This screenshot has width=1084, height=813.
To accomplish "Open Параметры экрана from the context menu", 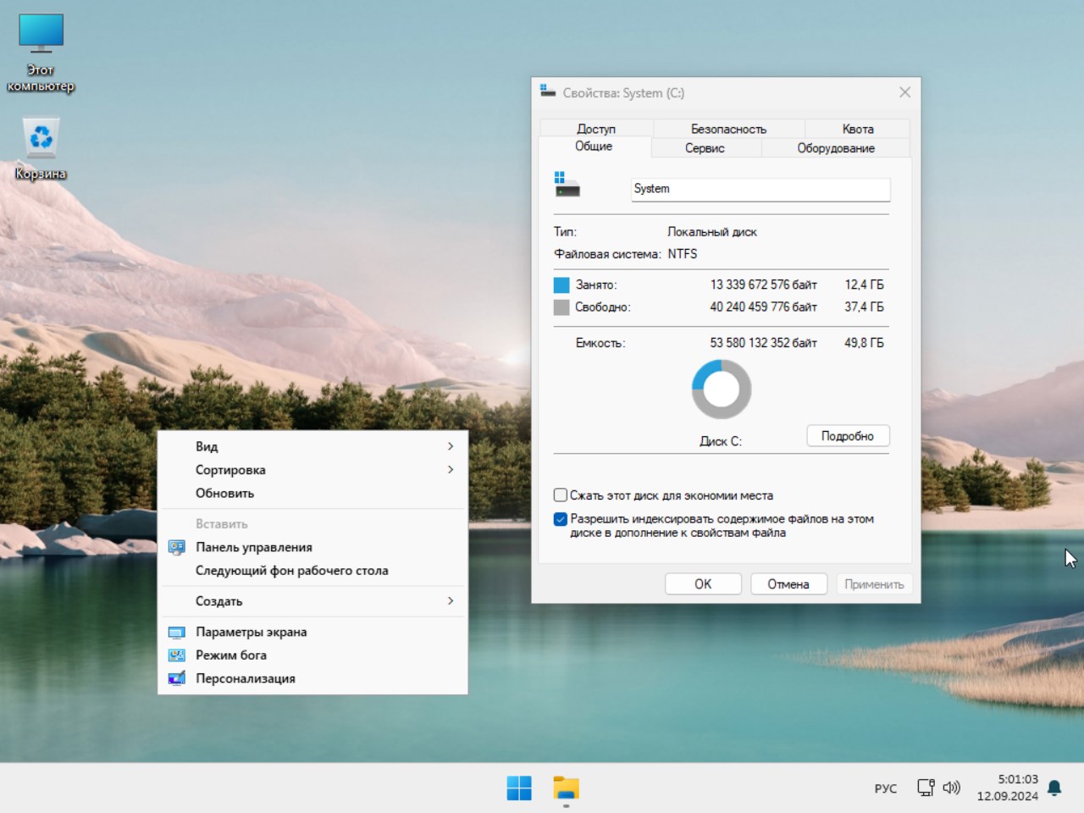I will (312, 632).
